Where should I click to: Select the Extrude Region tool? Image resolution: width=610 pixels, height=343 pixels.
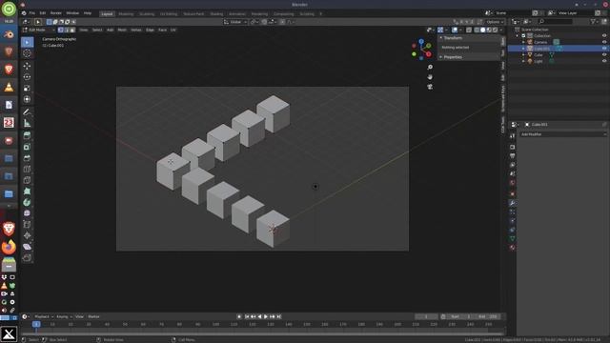[27, 135]
